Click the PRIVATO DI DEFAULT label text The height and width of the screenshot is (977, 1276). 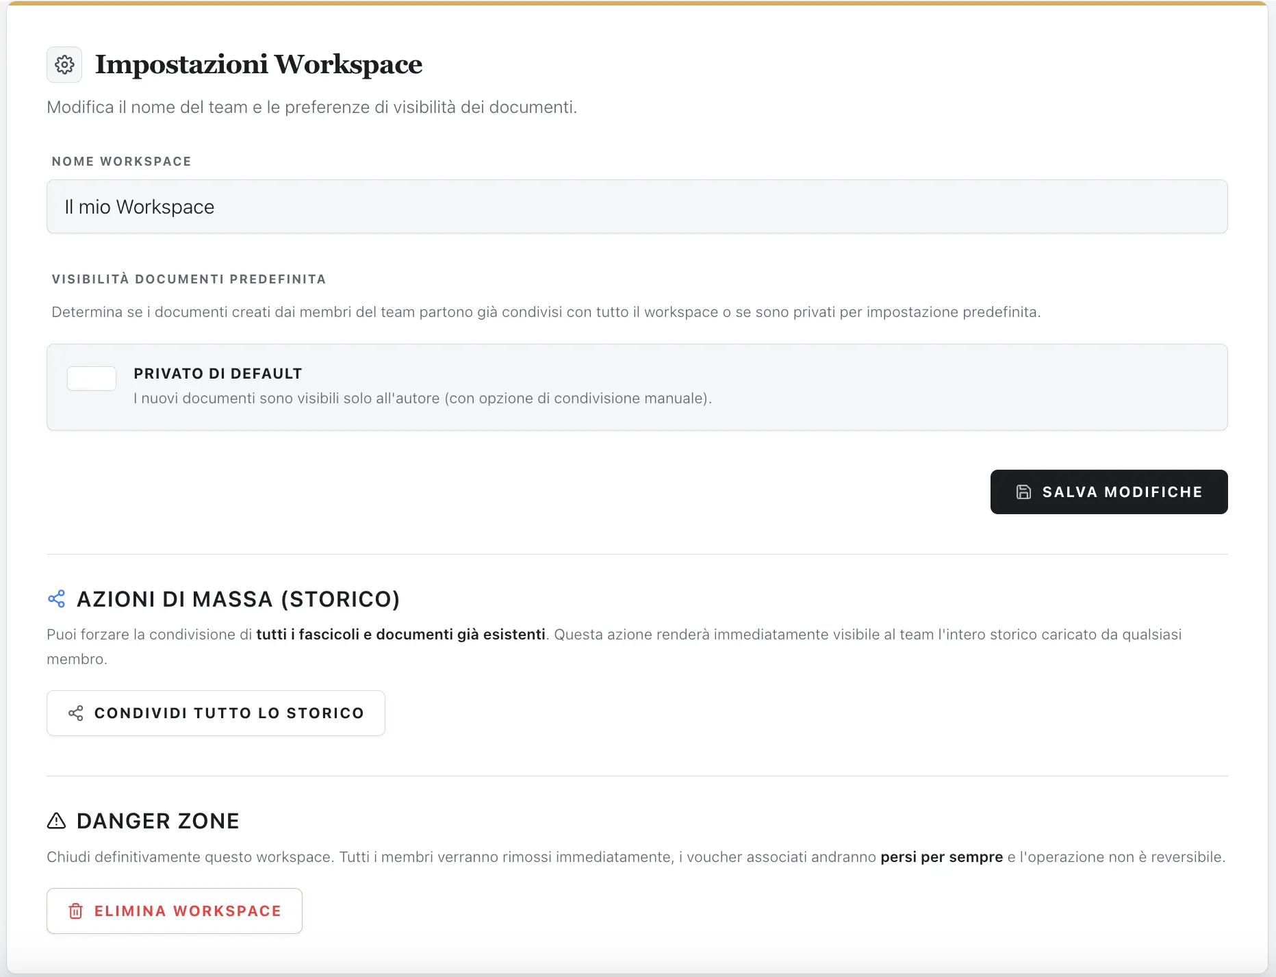tap(218, 374)
